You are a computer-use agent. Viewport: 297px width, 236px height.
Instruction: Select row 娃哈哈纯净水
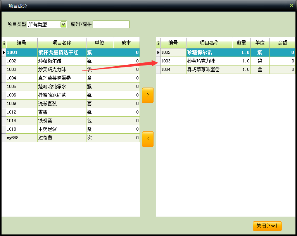71,86
